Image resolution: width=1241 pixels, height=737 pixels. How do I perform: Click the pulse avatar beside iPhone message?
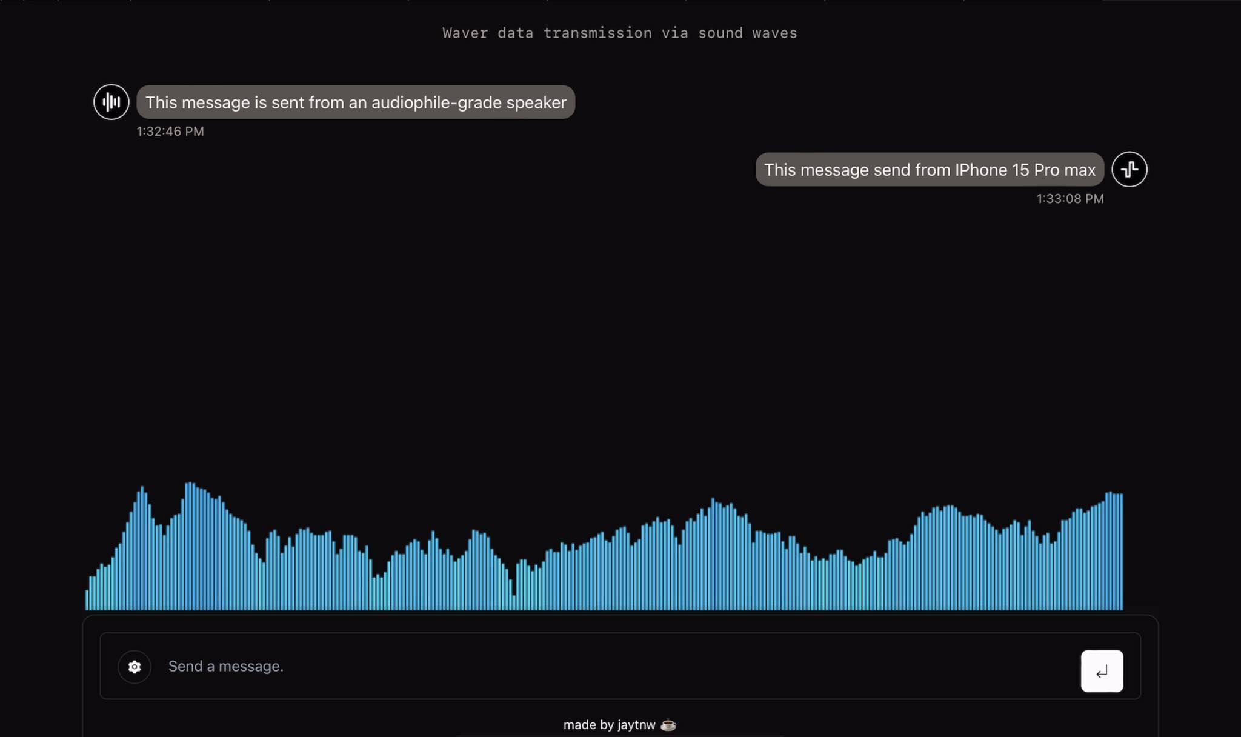[1129, 169]
